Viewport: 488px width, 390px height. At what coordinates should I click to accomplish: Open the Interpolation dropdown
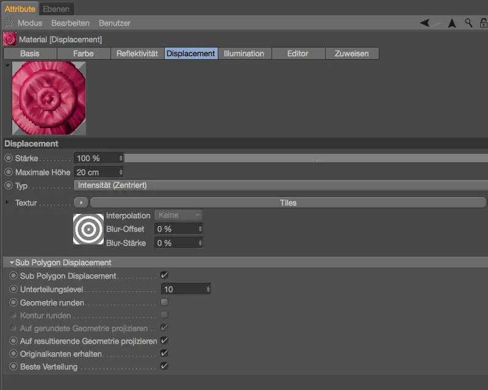(178, 215)
